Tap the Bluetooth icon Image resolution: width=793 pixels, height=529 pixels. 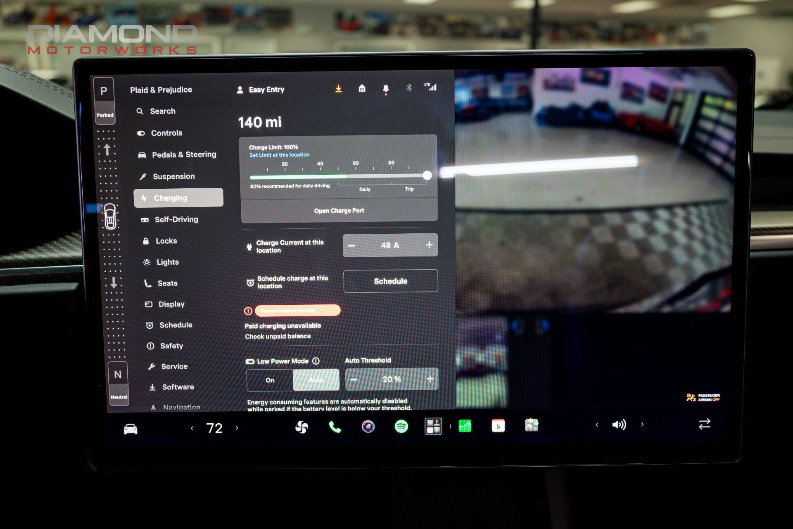[409, 88]
